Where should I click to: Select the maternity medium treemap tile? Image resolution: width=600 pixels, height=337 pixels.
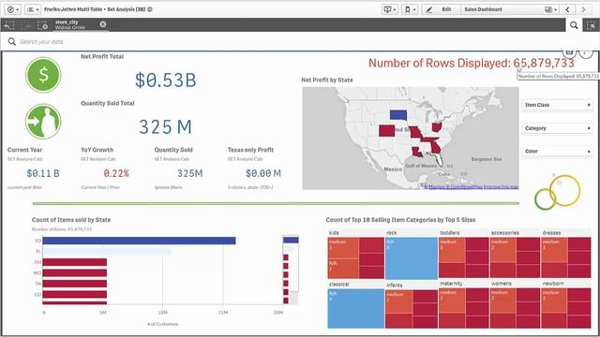point(452,300)
